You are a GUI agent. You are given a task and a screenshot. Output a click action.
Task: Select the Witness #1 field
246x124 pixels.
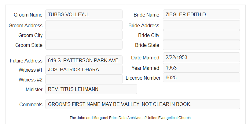pos(84,70)
